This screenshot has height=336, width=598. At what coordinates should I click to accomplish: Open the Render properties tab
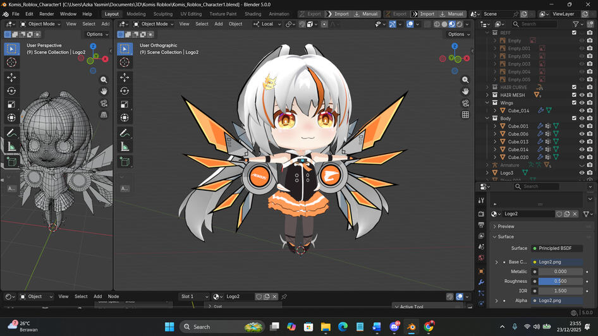pyautogui.click(x=481, y=213)
